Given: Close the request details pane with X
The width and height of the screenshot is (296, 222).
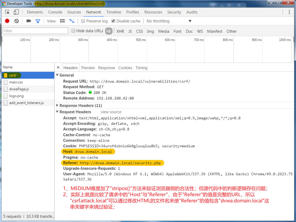Looking at the screenshot, I should tap(58, 68).
